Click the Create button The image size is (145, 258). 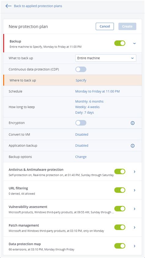127,26
